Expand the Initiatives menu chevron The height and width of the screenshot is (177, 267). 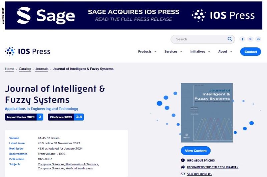coord(209,51)
